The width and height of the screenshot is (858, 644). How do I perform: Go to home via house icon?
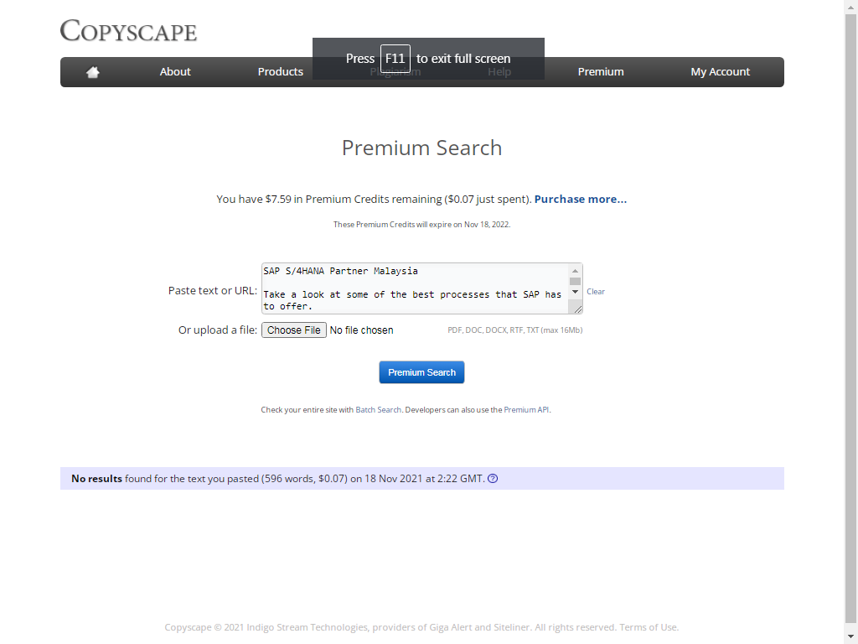click(92, 72)
